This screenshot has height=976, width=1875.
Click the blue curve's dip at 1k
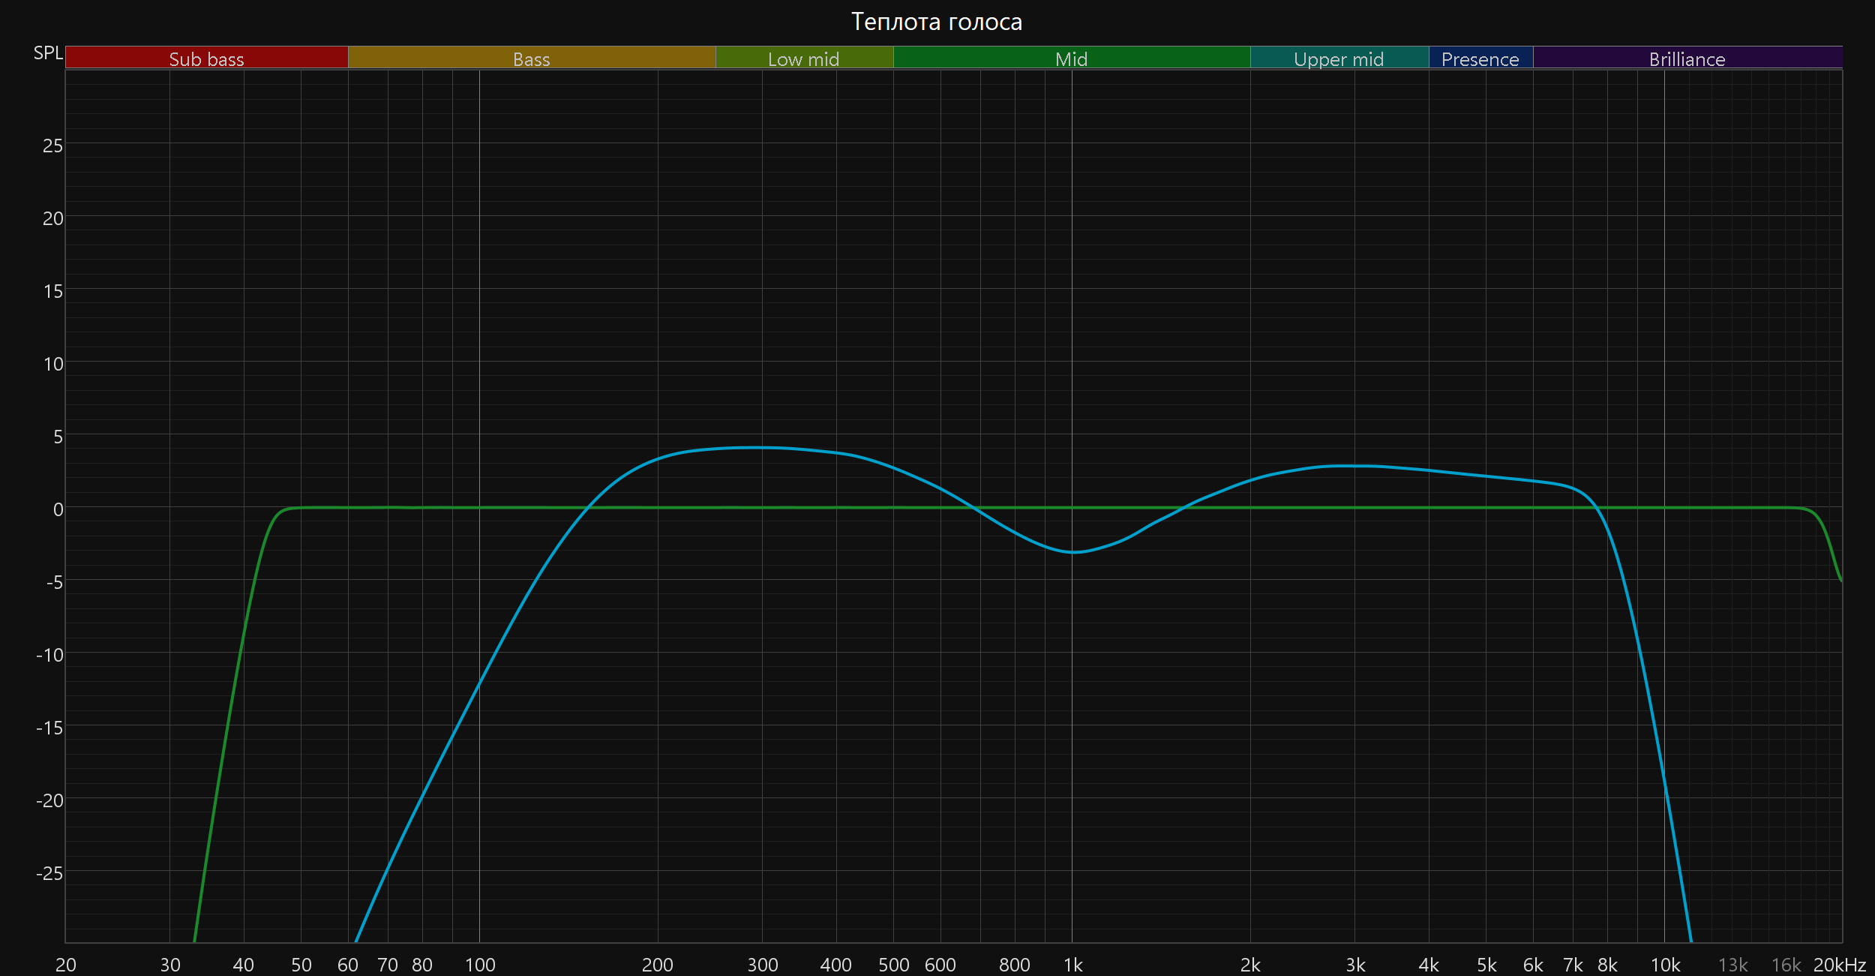pos(1072,552)
